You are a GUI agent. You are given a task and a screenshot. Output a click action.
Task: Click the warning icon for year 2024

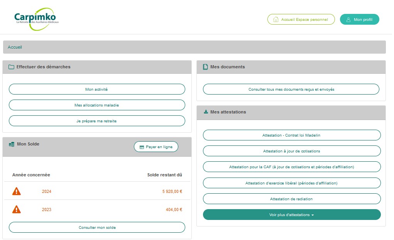coord(17,191)
